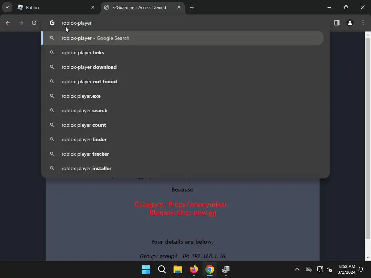Close the Roblox tab

coord(93,7)
